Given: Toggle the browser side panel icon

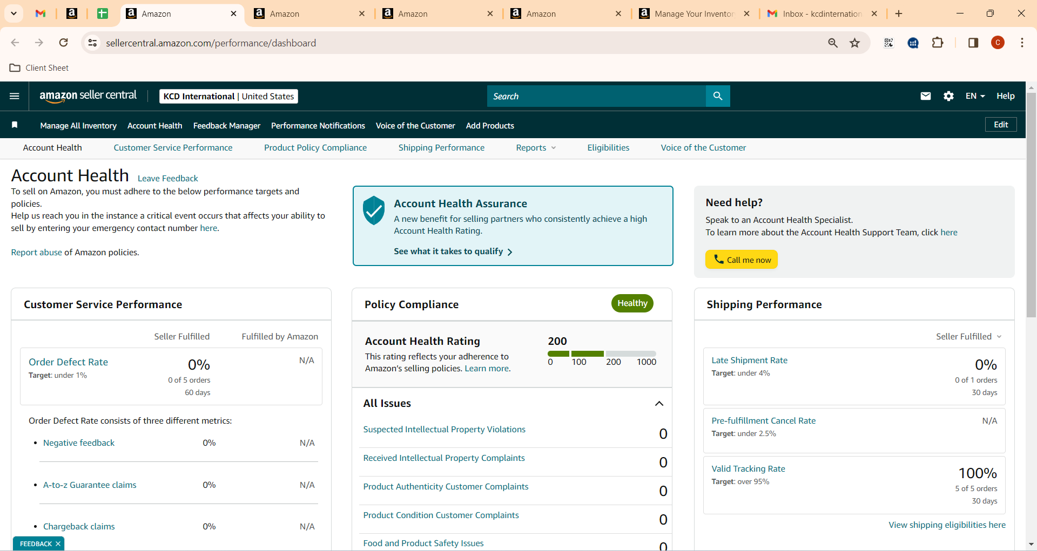Looking at the screenshot, I should (973, 43).
